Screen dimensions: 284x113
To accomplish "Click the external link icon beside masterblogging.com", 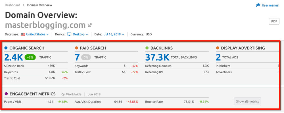I will point(90,25).
